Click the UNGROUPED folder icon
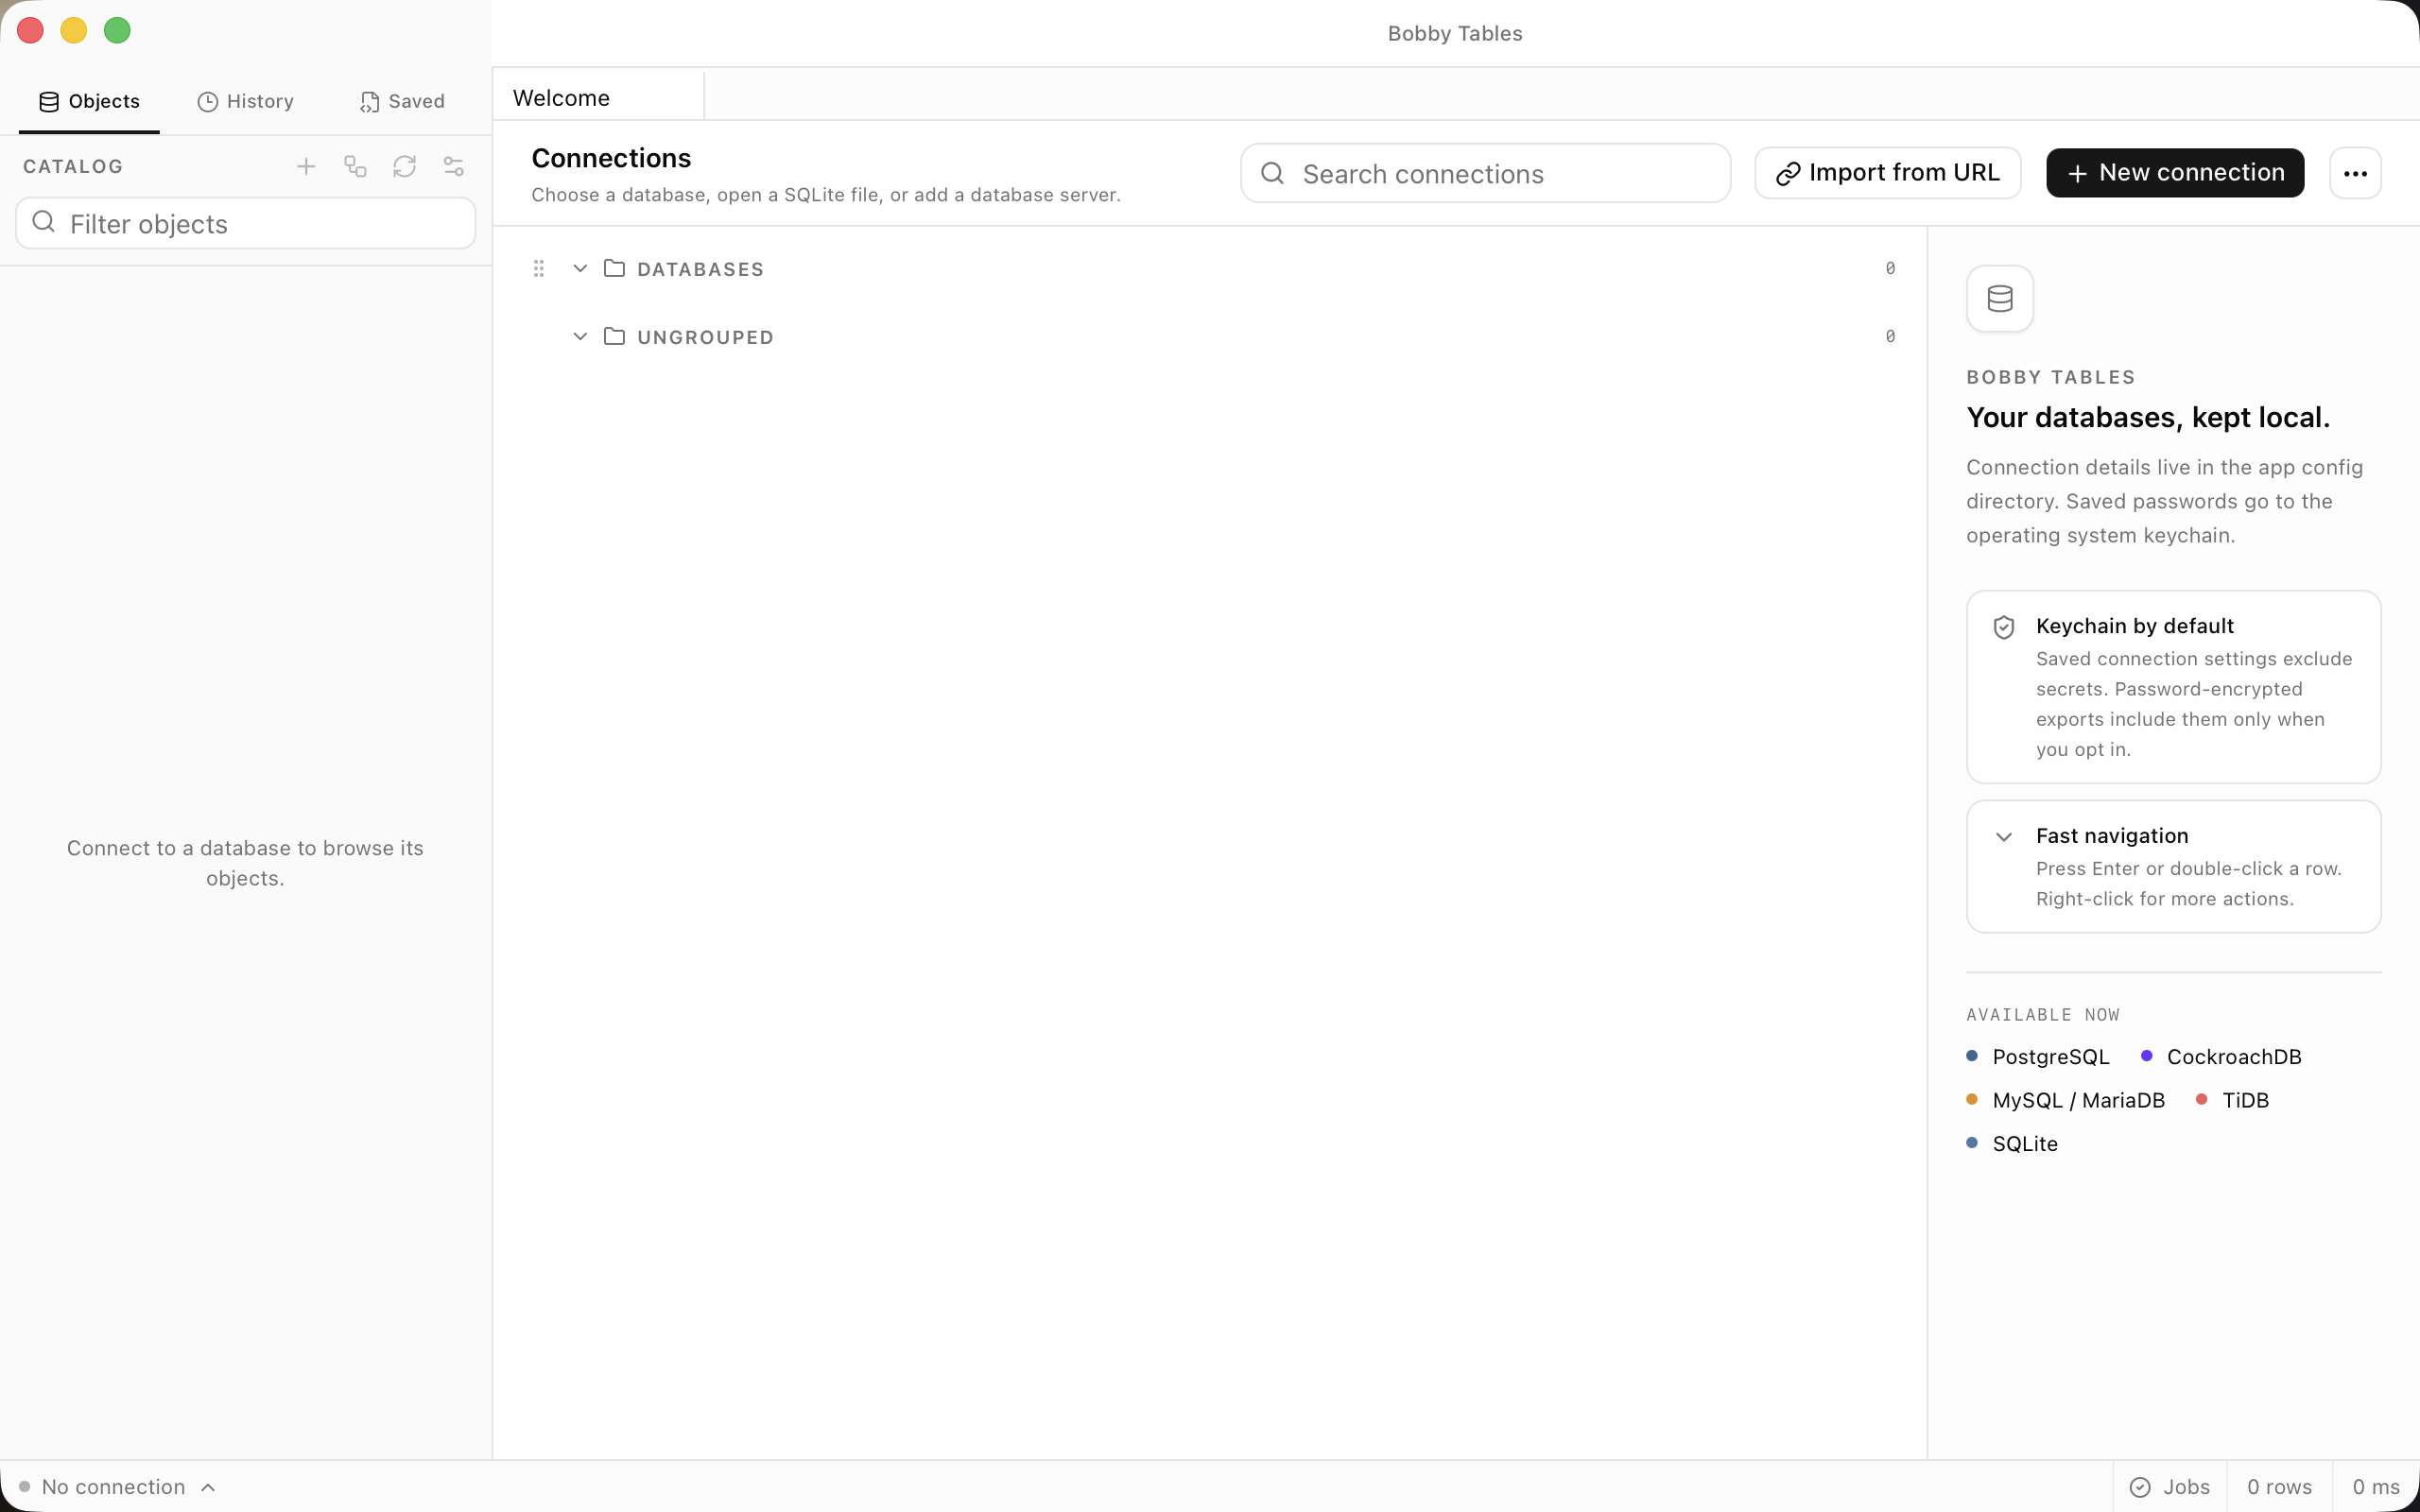The image size is (2420, 1512). click(x=614, y=336)
